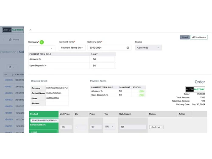Click the Order number #SO336 in summary

tap(201, 94)
